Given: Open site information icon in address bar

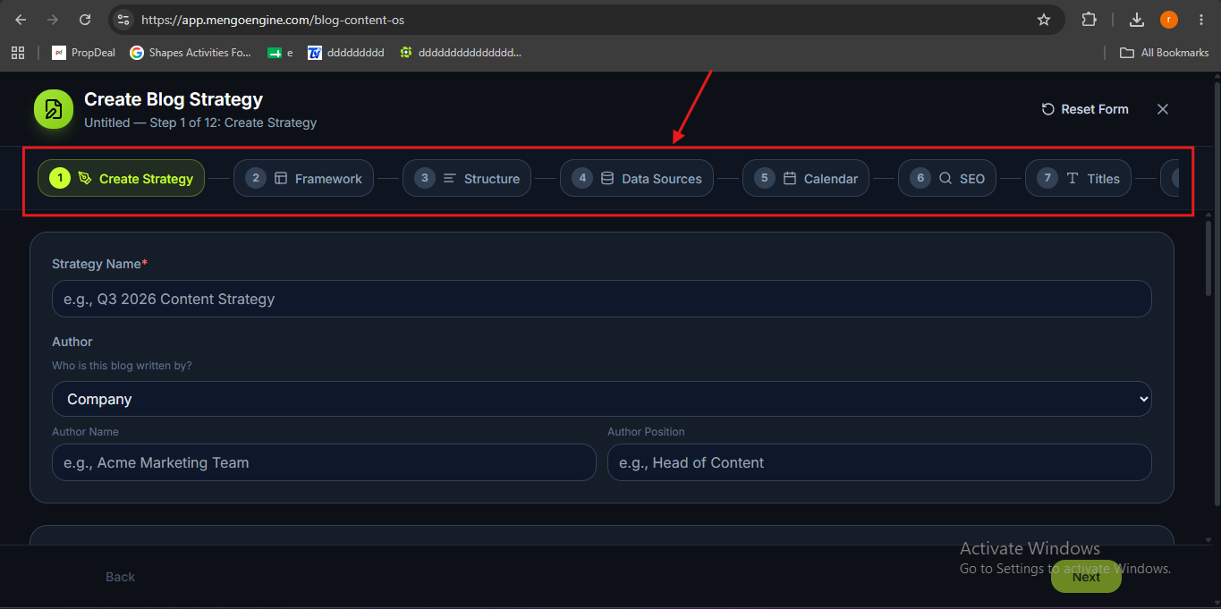Looking at the screenshot, I should [x=123, y=20].
